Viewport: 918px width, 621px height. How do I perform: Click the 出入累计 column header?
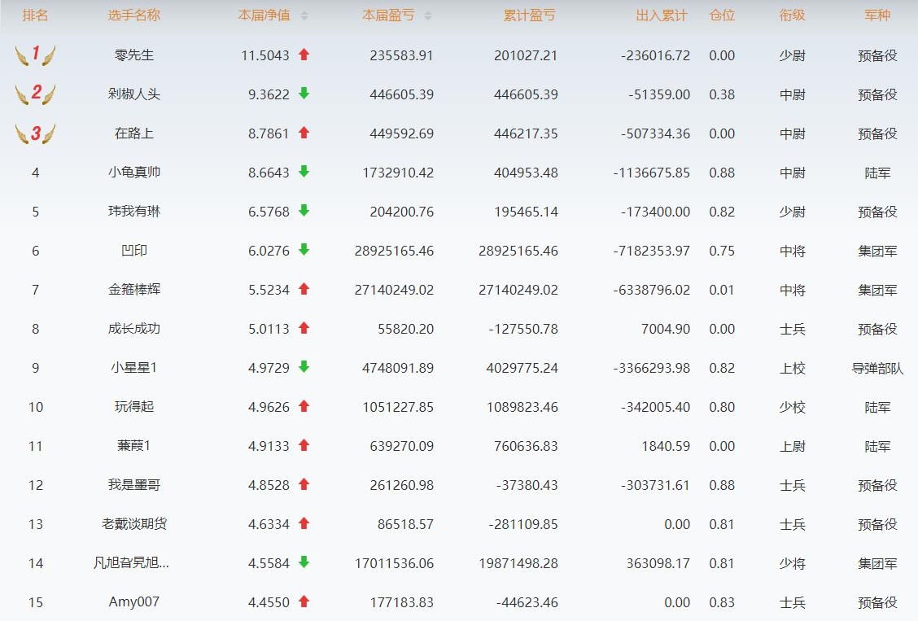click(661, 15)
